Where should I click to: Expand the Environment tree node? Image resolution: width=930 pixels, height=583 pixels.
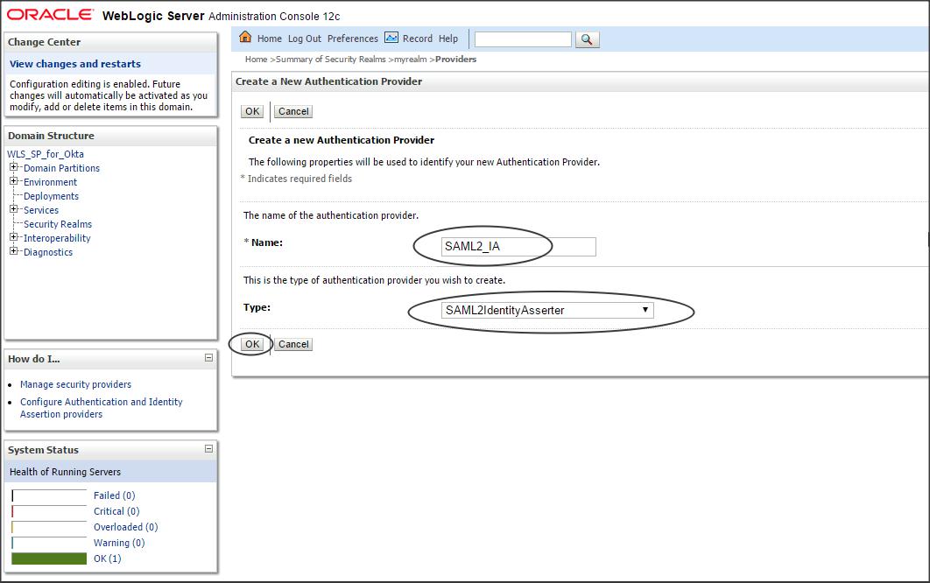[x=14, y=181]
